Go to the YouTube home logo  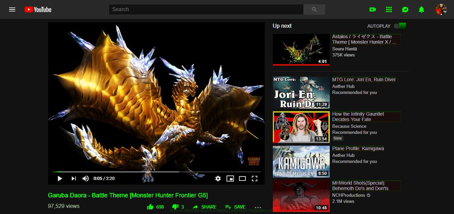[38, 9]
